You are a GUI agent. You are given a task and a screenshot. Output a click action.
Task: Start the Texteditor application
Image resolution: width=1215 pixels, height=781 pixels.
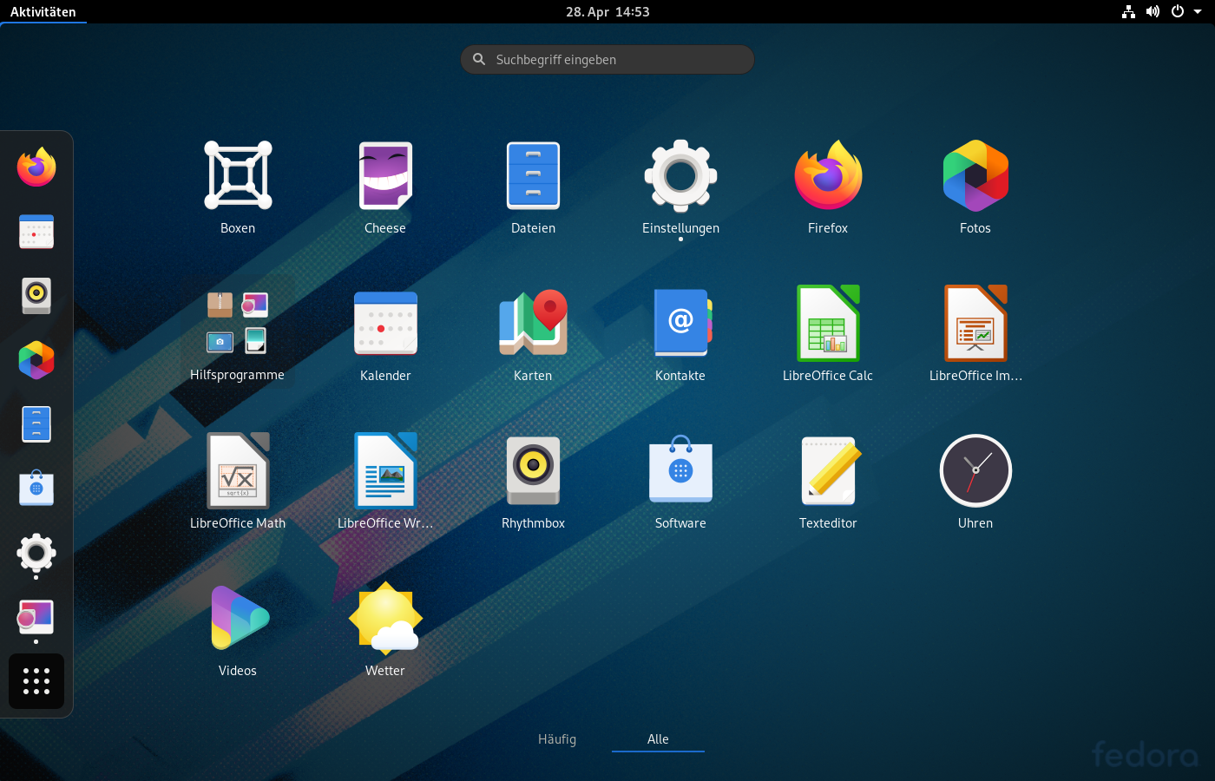(x=827, y=470)
